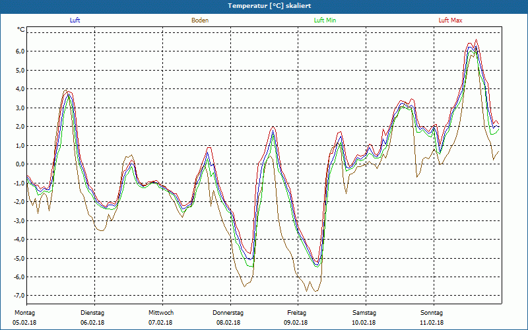The height and width of the screenshot is (330, 528).
Task: Click the '-1,0' y-axis value
Action: pos(19,183)
